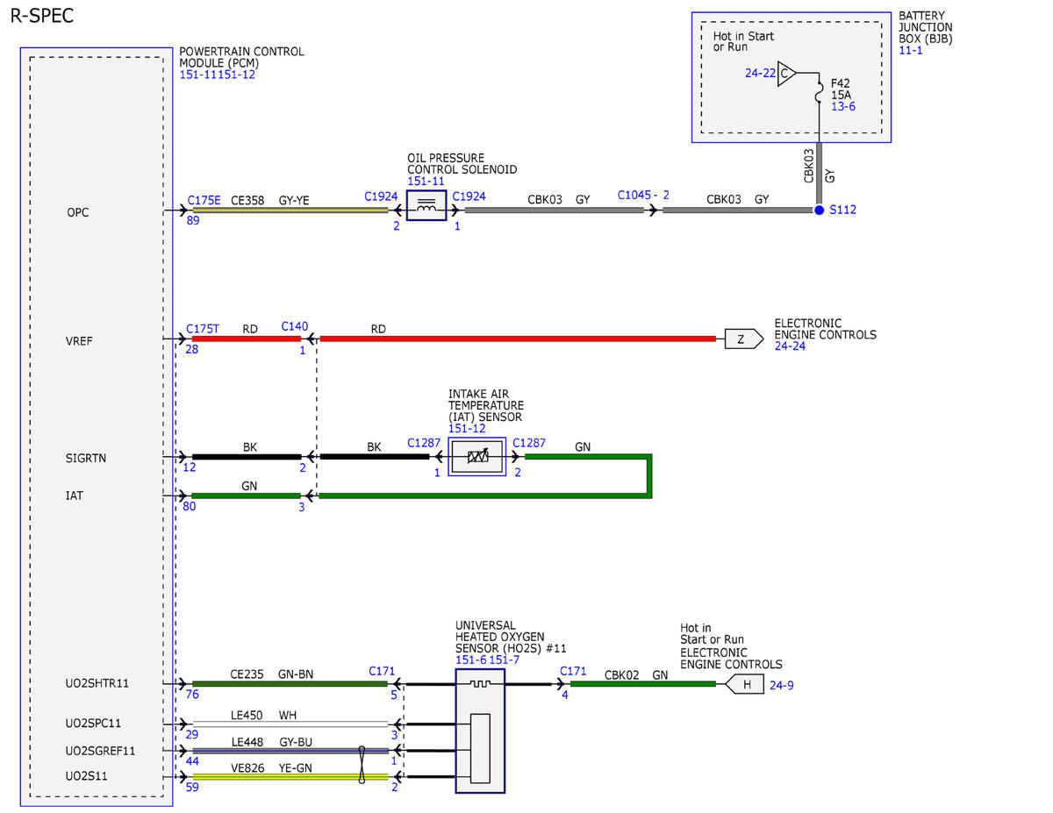Follow the 24-22 reference in the junction box
The width and height of the screenshot is (1053, 813).
tap(760, 74)
